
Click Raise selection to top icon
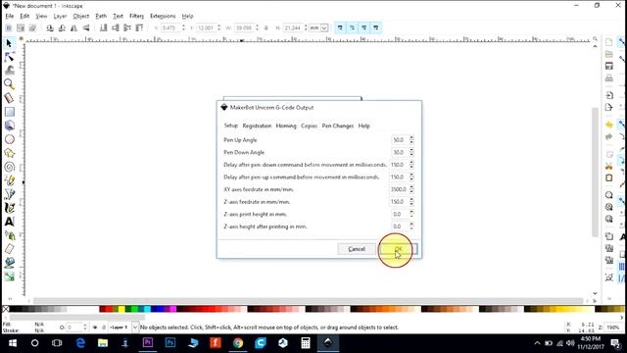139,27
